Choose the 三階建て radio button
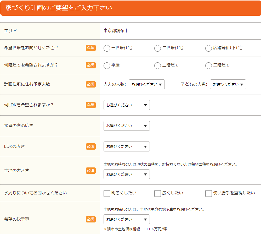The height and width of the screenshot is (234, 261). pyautogui.click(x=208, y=66)
